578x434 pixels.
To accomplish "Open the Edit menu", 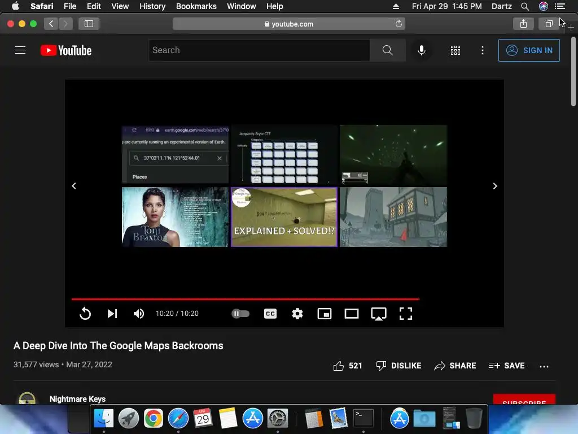I will tap(94, 6).
